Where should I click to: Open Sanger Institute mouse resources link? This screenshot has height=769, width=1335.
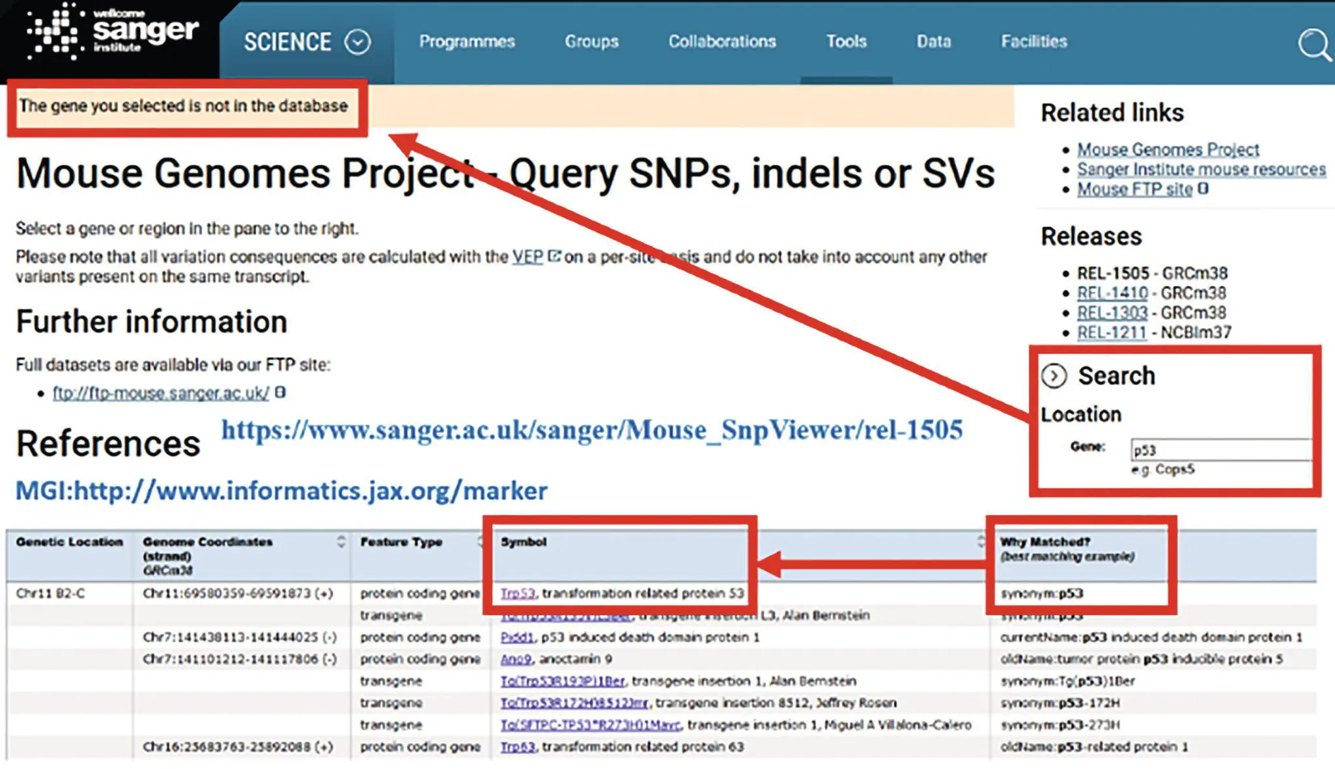[1201, 169]
